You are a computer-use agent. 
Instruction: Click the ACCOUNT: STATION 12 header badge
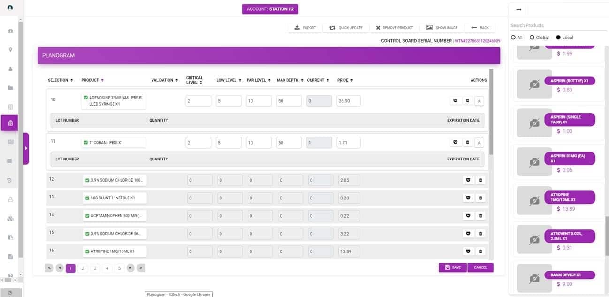click(x=270, y=8)
